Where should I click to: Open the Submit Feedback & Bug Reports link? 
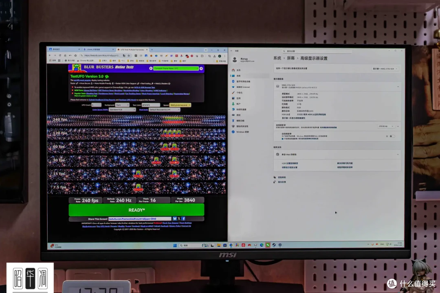pyautogui.click(x=102, y=100)
